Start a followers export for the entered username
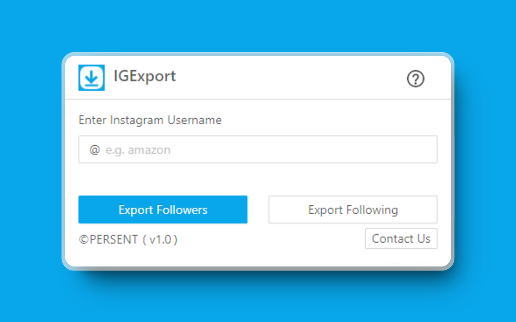Image resolution: width=516 pixels, height=322 pixels. pyautogui.click(x=163, y=209)
